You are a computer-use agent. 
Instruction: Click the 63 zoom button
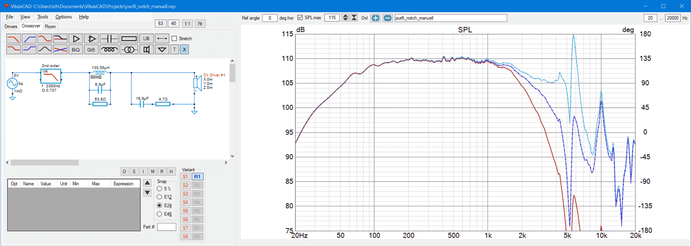pyautogui.click(x=161, y=23)
